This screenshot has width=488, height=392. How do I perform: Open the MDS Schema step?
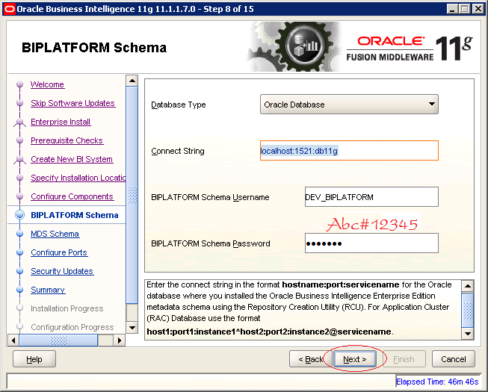pos(55,234)
